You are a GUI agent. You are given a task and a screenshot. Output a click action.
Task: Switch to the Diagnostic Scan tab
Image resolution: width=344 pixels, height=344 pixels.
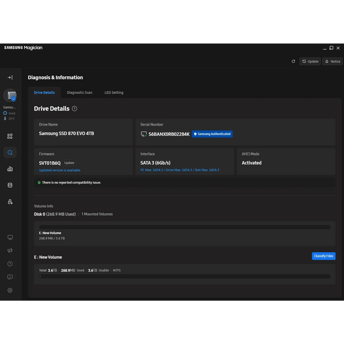80,92
